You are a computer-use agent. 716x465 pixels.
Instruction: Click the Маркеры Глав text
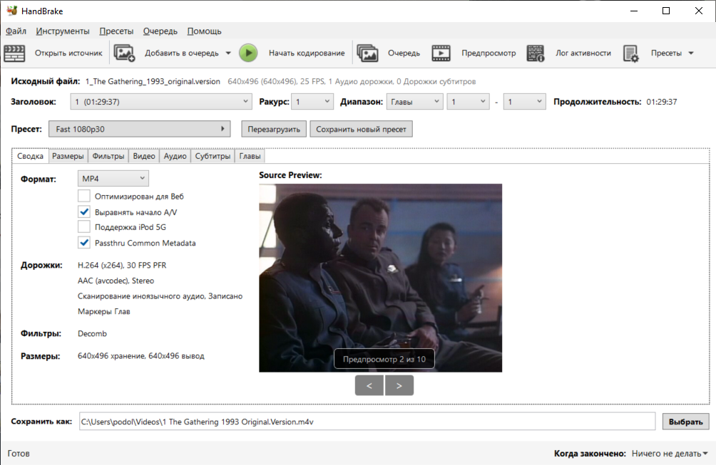pyautogui.click(x=104, y=312)
